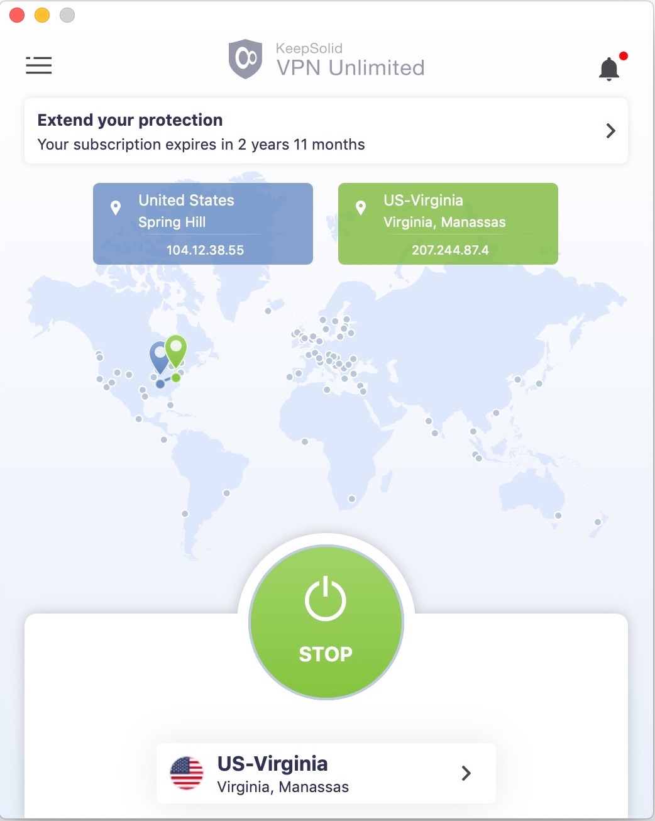The image size is (655, 821).
Task: Click the location pin in United States card
Action: [116, 207]
